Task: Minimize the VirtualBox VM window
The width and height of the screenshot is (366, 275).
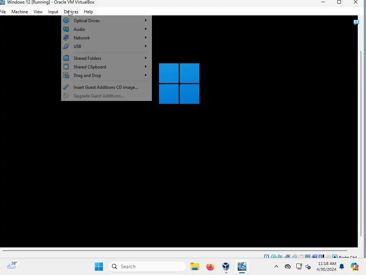Action: [323, 2]
